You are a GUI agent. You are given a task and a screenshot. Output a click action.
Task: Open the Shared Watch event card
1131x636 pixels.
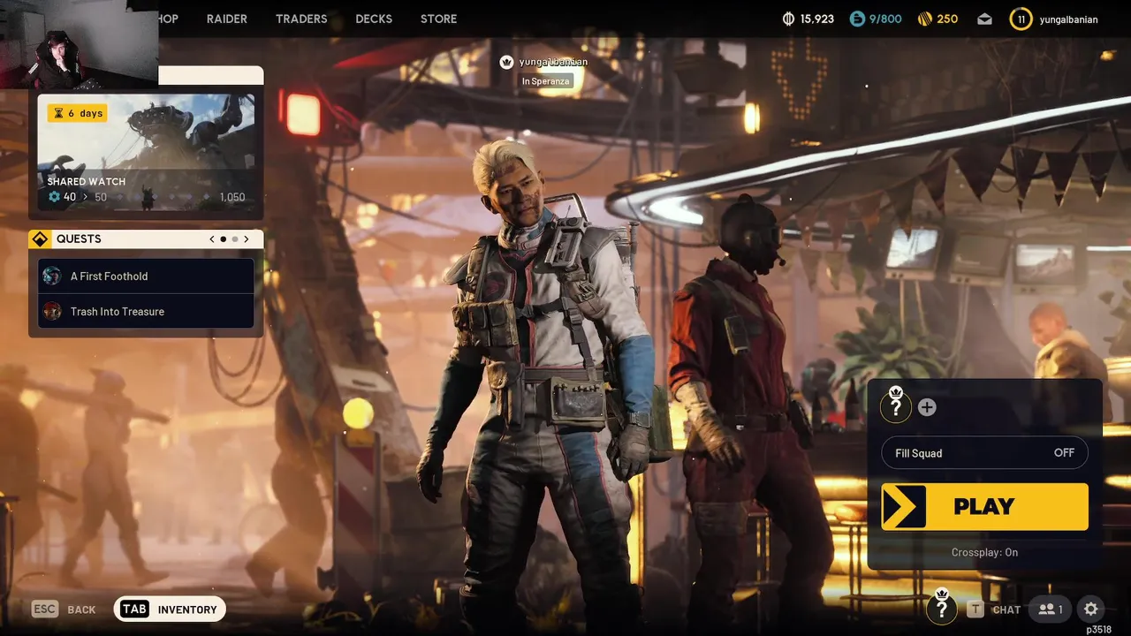coord(146,152)
